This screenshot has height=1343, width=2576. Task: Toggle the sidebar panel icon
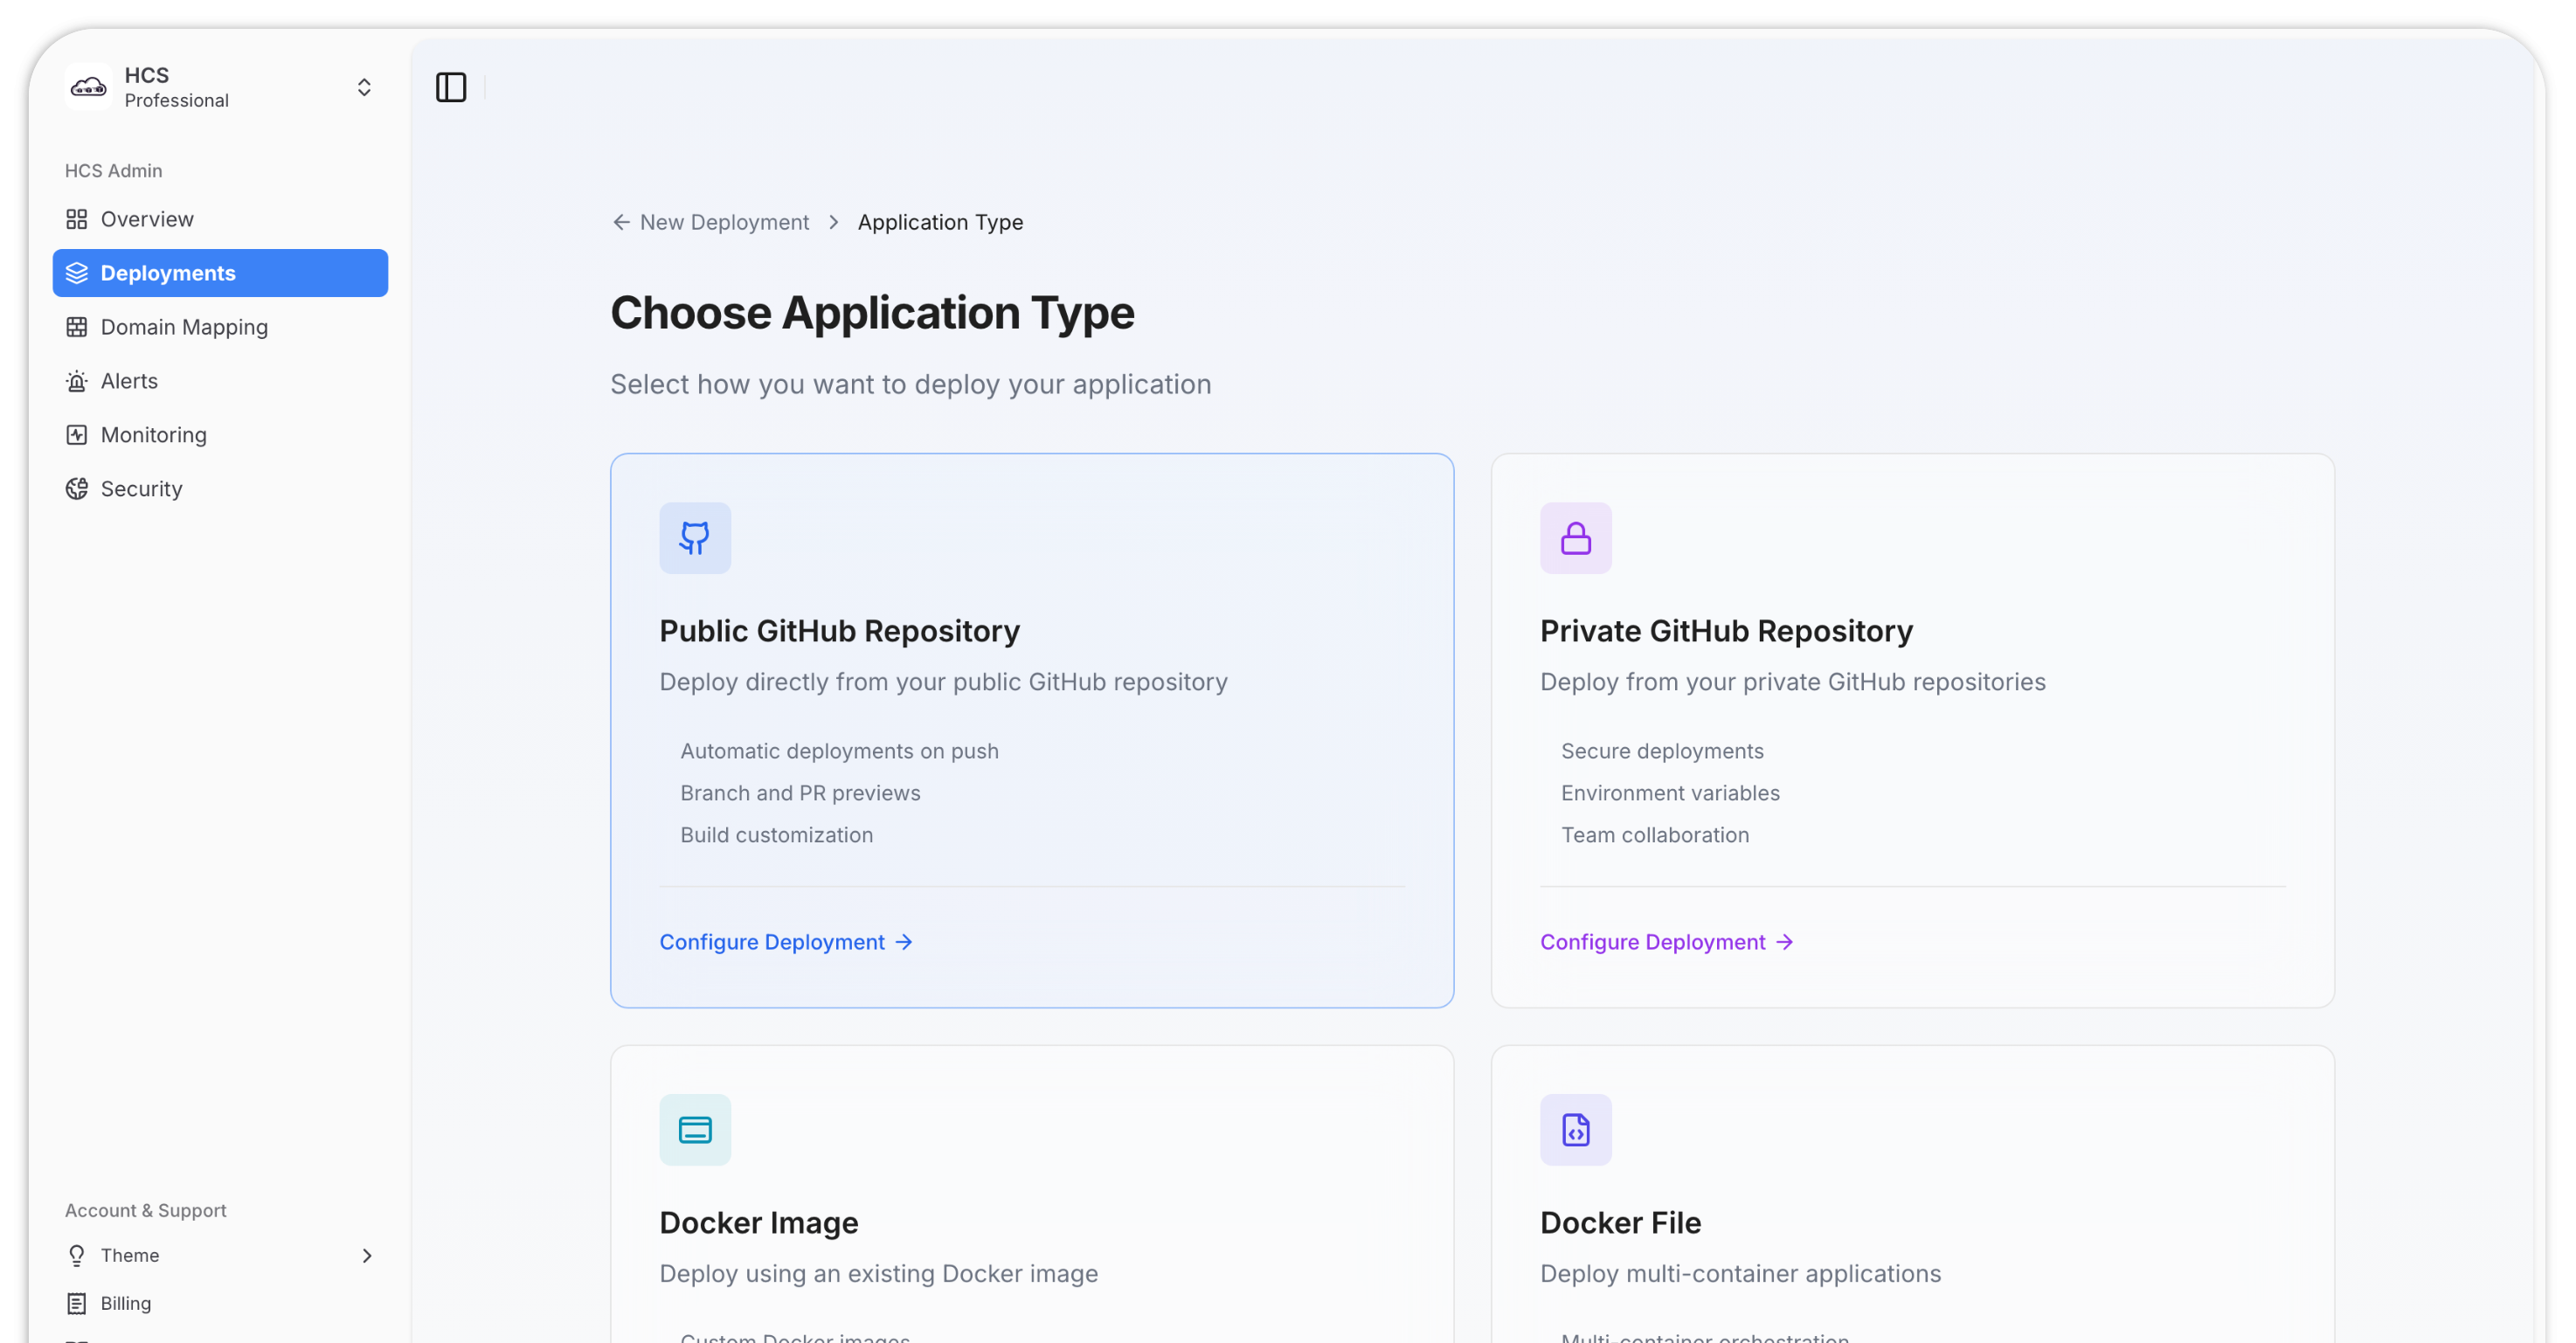tap(451, 87)
